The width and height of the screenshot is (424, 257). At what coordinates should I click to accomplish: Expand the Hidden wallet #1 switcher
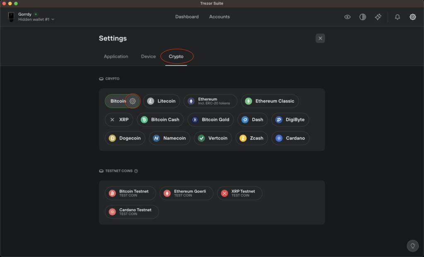click(36, 19)
